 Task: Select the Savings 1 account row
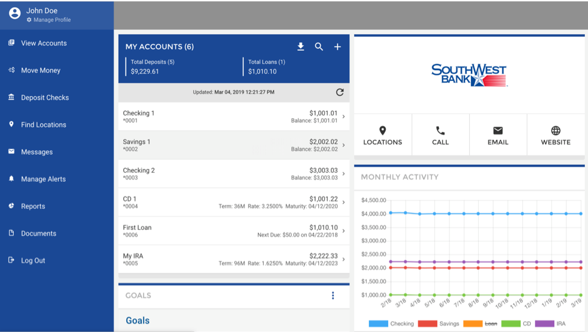click(234, 145)
